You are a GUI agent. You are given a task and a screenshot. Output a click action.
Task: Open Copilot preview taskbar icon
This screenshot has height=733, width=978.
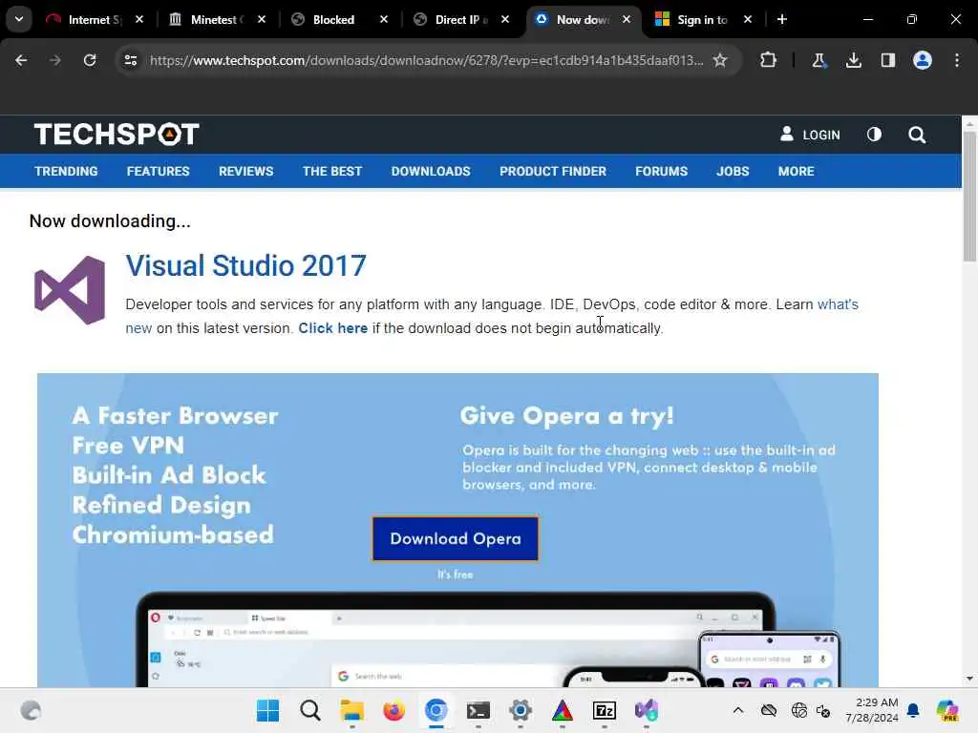pos(947,710)
